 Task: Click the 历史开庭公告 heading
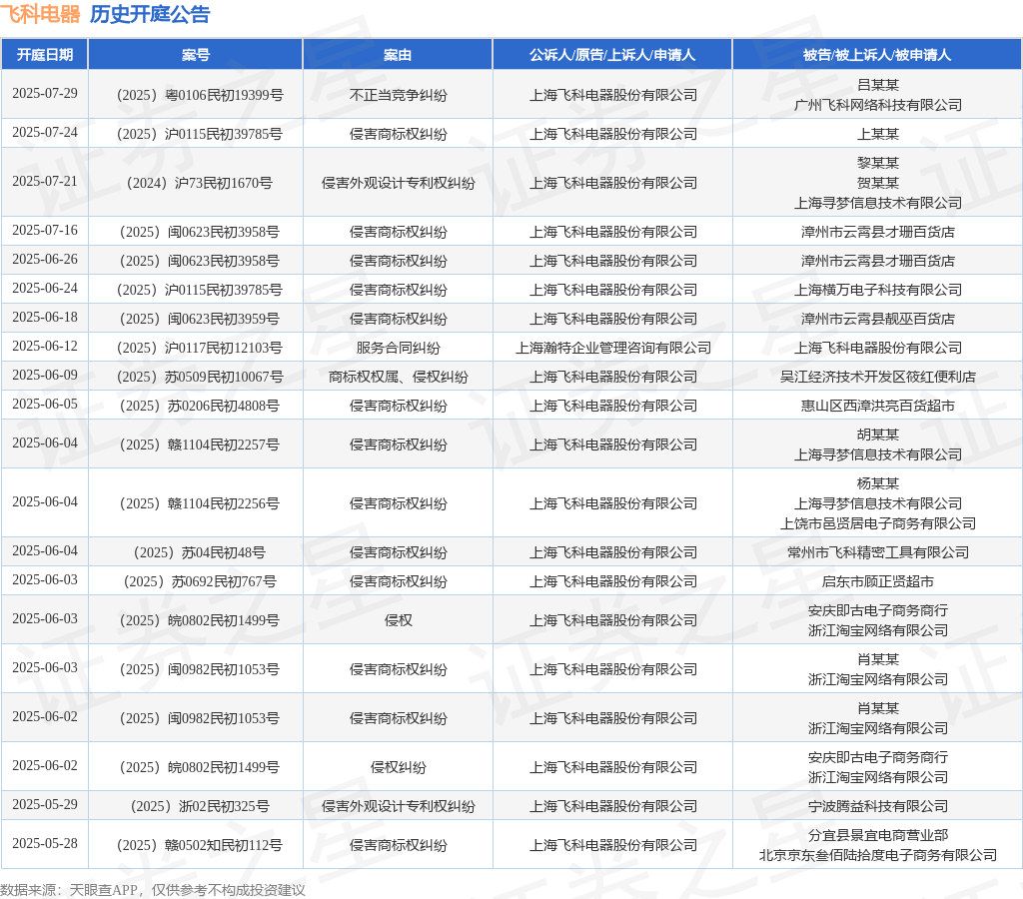[x=150, y=14]
